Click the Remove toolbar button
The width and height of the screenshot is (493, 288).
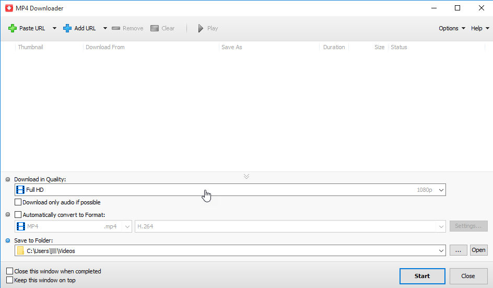click(x=127, y=28)
